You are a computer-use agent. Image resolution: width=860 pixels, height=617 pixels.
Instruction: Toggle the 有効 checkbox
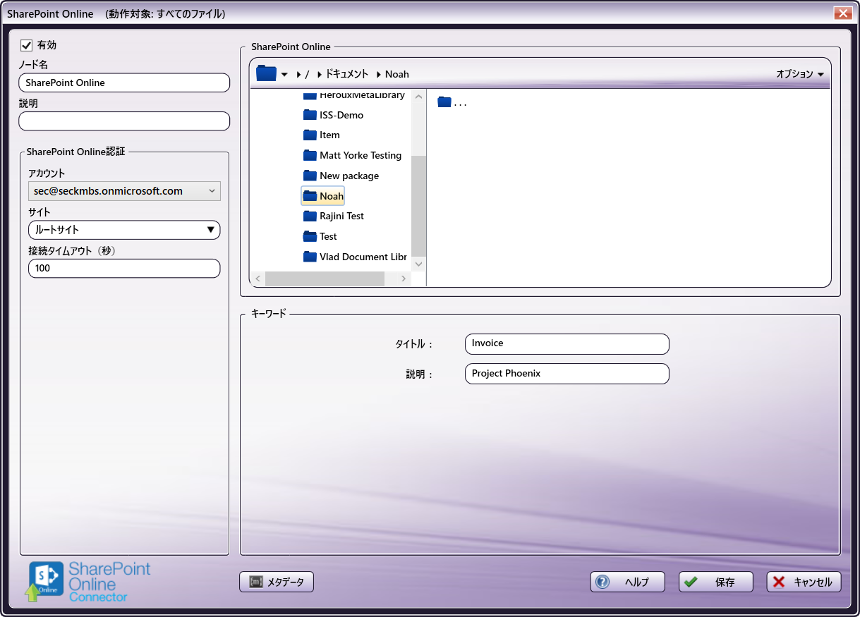pyautogui.click(x=27, y=45)
